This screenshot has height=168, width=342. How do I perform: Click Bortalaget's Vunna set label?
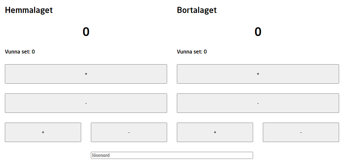tap(192, 52)
